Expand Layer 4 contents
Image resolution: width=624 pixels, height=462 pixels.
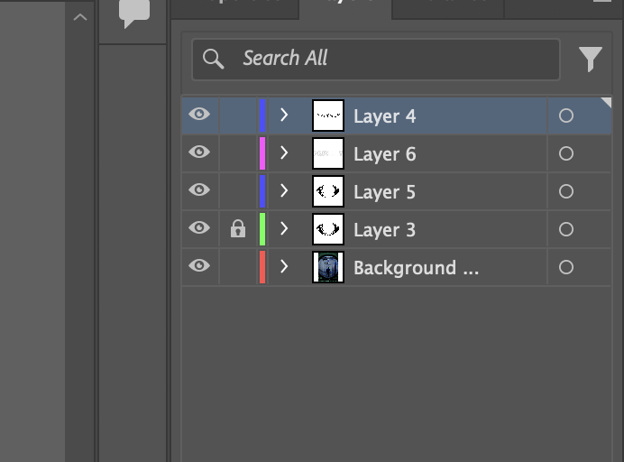click(x=284, y=115)
